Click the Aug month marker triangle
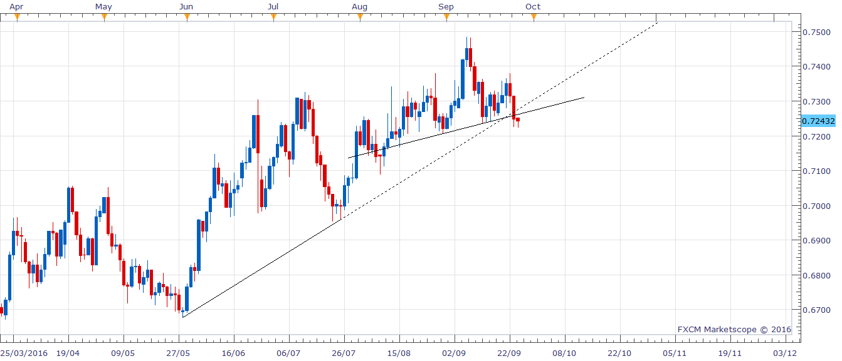This screenshot has width=842, height=361. tap(360, 18)
